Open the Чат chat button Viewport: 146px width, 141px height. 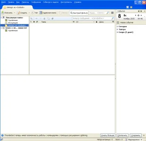34,13
